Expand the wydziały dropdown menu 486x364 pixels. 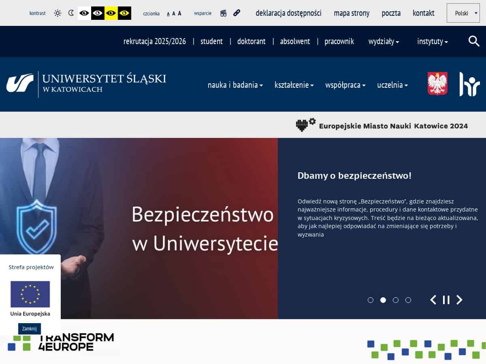[x=384, y=41]
